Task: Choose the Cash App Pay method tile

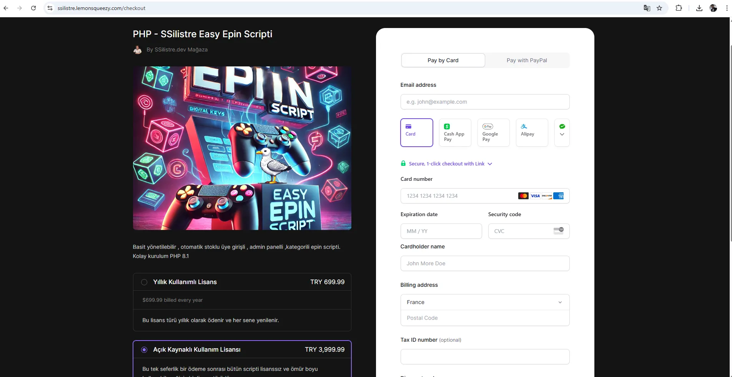Action: click(455, 132)
